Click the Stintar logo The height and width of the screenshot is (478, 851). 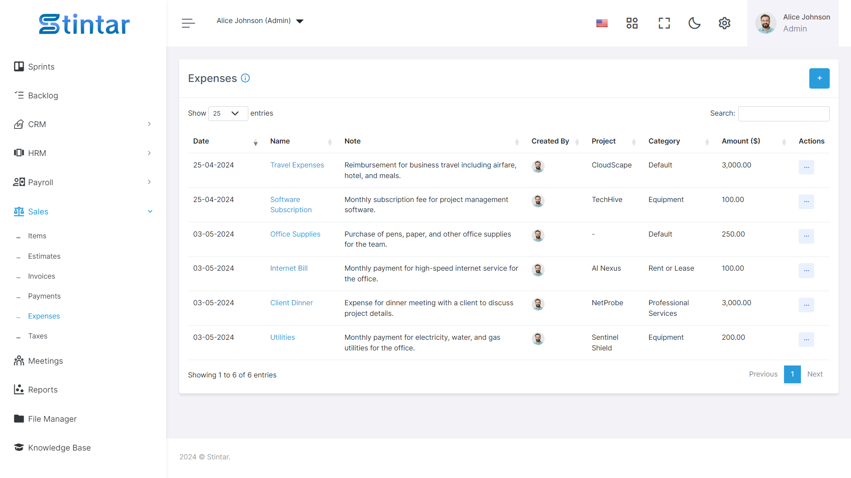point(84,24)
